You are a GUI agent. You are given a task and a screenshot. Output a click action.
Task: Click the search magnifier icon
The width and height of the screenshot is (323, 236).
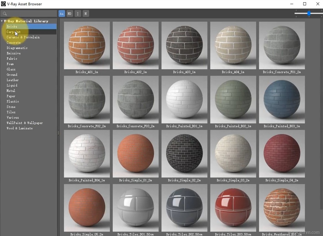pyautogui.click(x=5, y=14)
